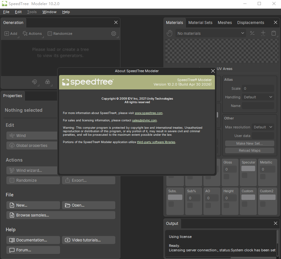The height and width of the screenshot is (259, 281).
Task: Toggle the checkbox under Subs.
Action: (171, 204)
